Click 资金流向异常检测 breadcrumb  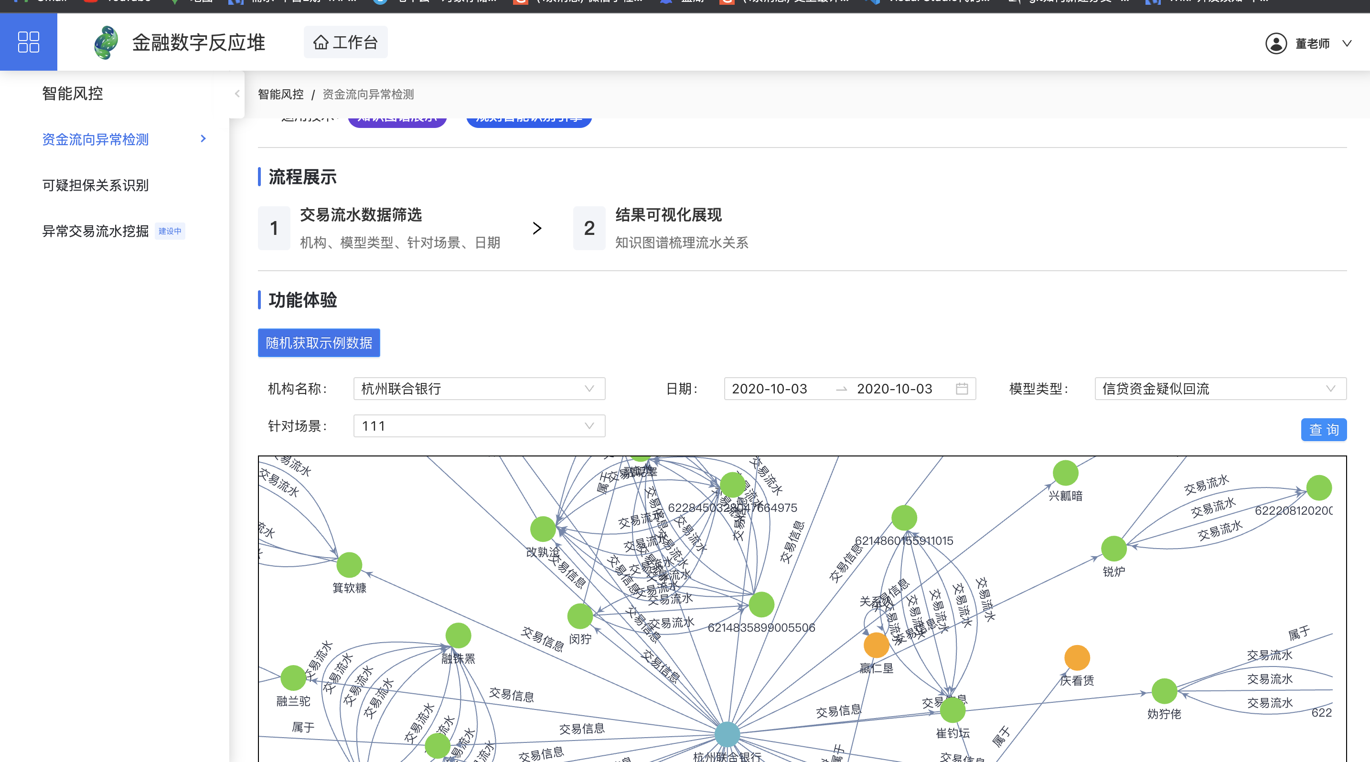pos(368,94)
